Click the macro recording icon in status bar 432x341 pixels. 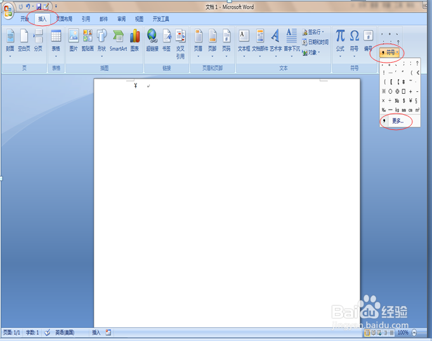(108, 333)
